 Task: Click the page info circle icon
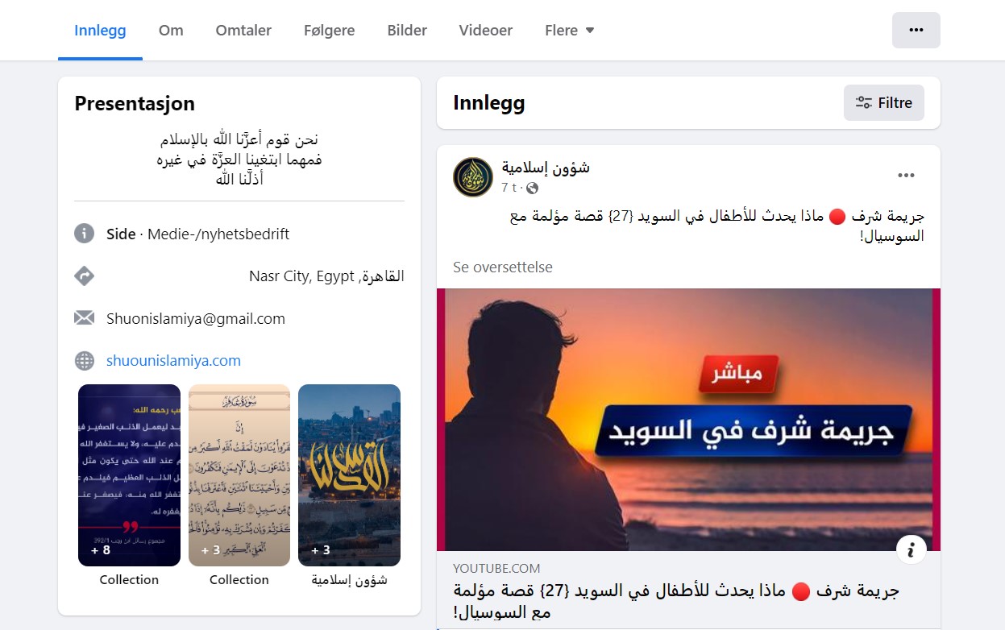click(x=85, y=234)
